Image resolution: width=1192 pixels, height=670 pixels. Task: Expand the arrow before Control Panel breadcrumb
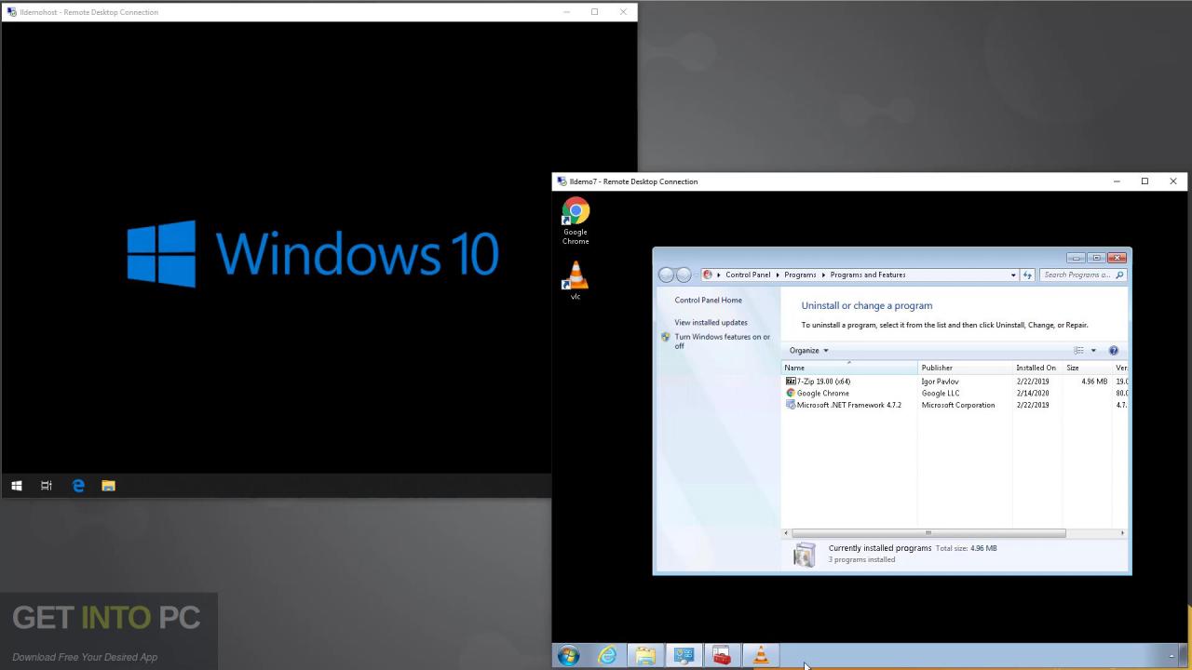coord(719,275)
